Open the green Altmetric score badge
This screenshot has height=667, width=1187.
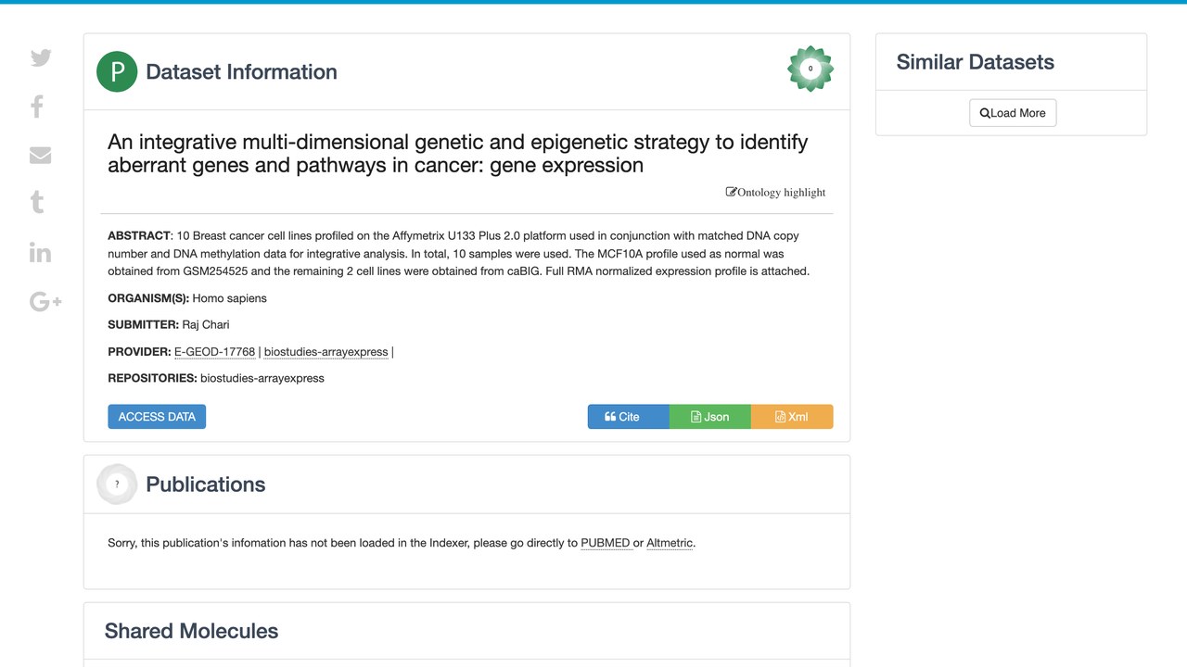pyautogui.click(x=810, y=69)
